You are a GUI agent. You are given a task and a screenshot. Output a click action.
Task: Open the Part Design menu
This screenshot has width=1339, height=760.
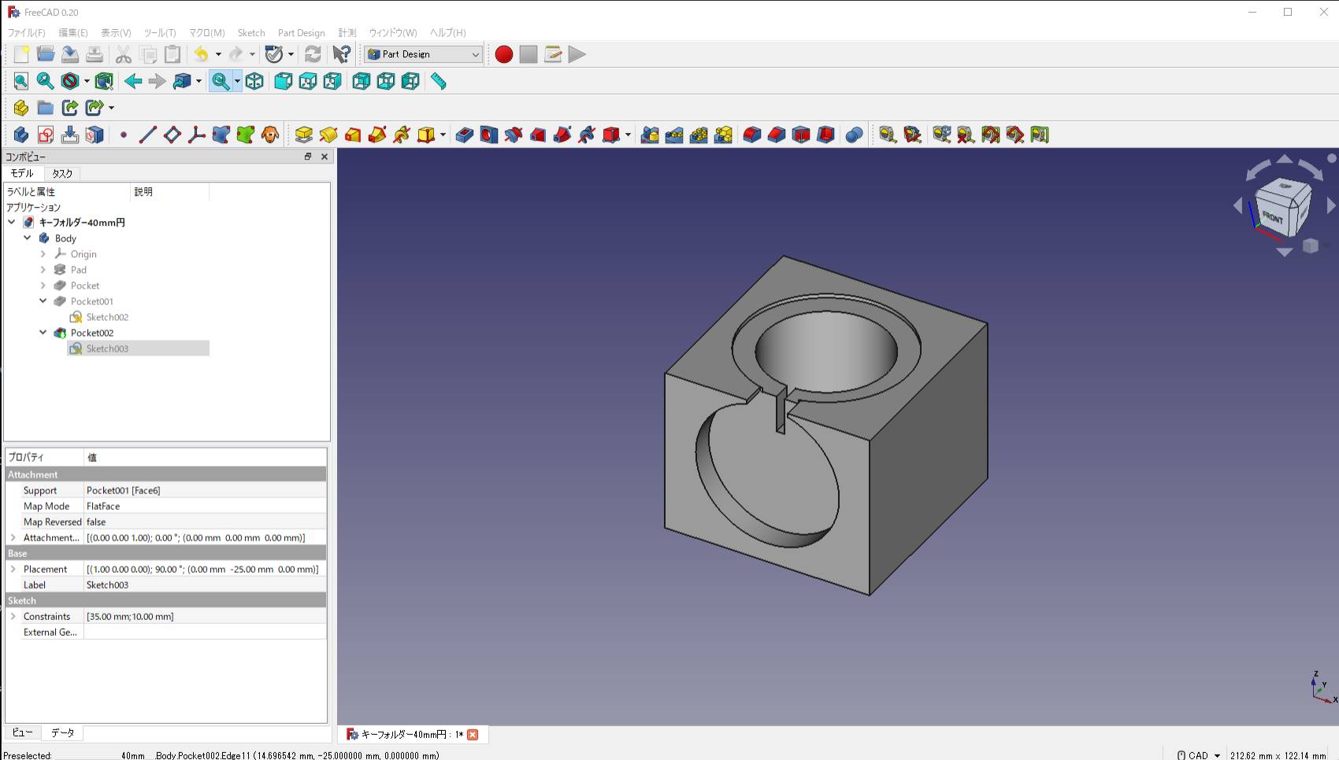pyautogui.click(x=301, y=32)
